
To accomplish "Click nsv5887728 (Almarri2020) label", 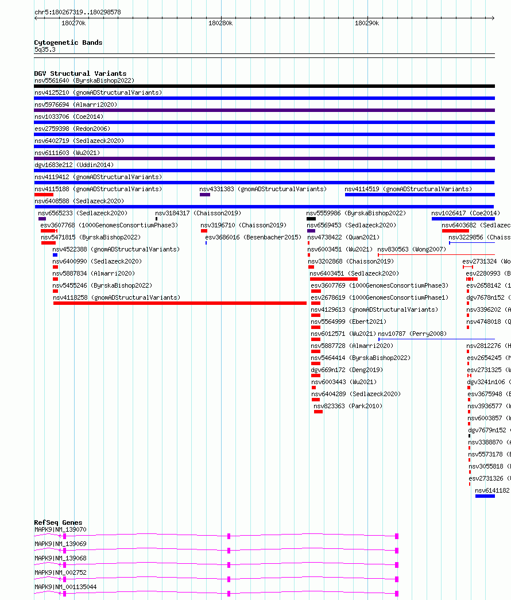I will [352, 346].
